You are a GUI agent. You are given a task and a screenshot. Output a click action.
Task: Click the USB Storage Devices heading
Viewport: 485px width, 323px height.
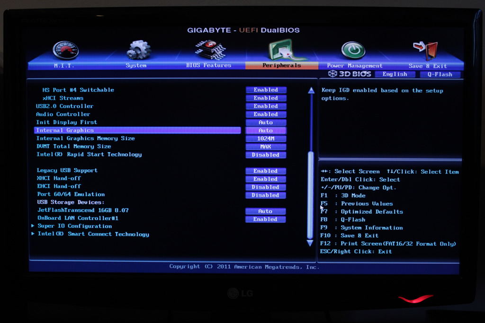[71, 202]
